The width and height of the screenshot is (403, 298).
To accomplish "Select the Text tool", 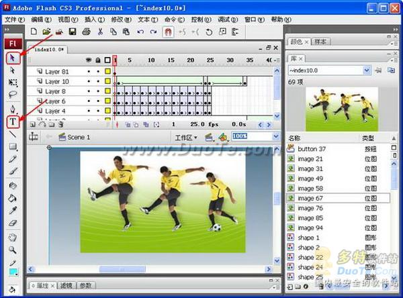I will click(13, 121).
